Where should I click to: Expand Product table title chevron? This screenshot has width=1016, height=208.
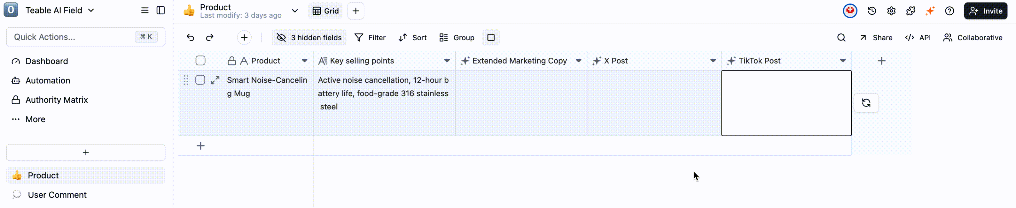click(295, 11)
